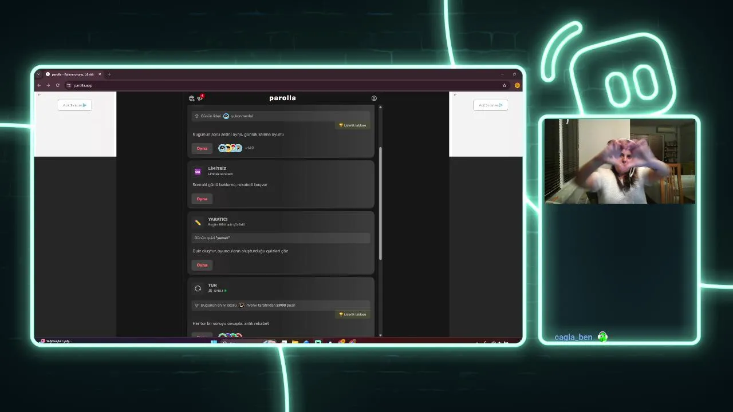Click the page scrollbar thumb
This screenshot has width=733, height=412.
click(x=380, y=203)
